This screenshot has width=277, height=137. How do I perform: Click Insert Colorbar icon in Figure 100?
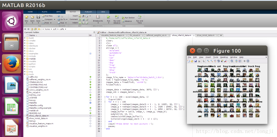coord(236,61)
